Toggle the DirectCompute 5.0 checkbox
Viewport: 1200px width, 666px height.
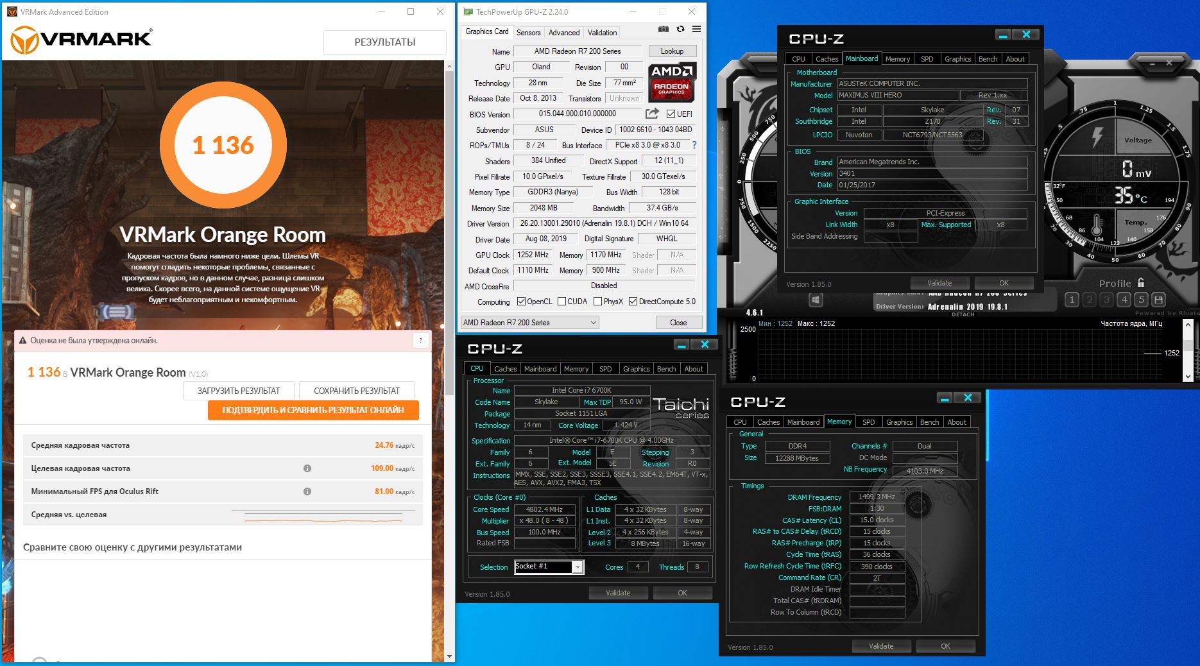[x=633, y=302]
